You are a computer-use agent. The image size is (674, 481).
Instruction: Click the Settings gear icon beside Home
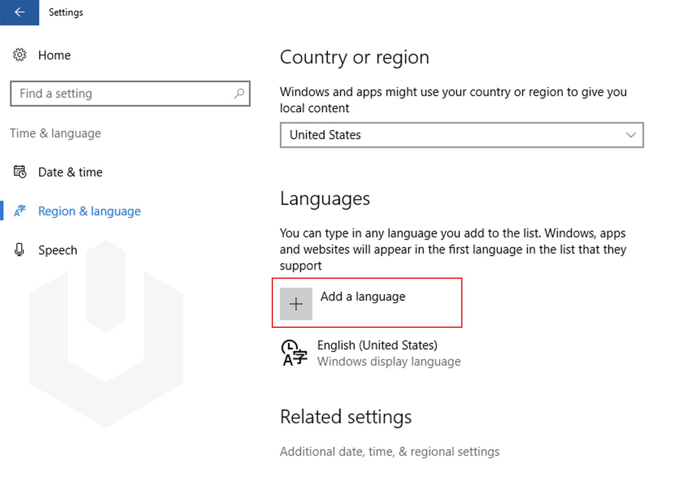[x=18, y=55]
